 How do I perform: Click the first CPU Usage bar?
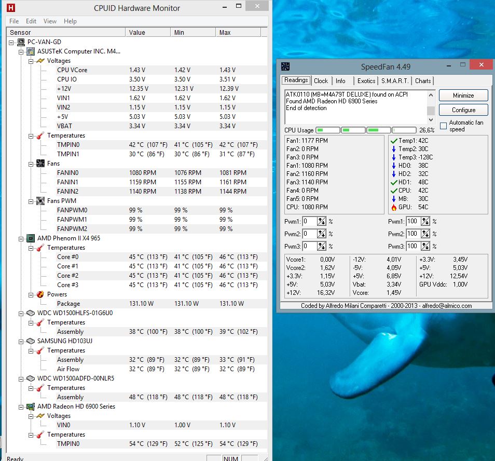click(x=328, y=130)
